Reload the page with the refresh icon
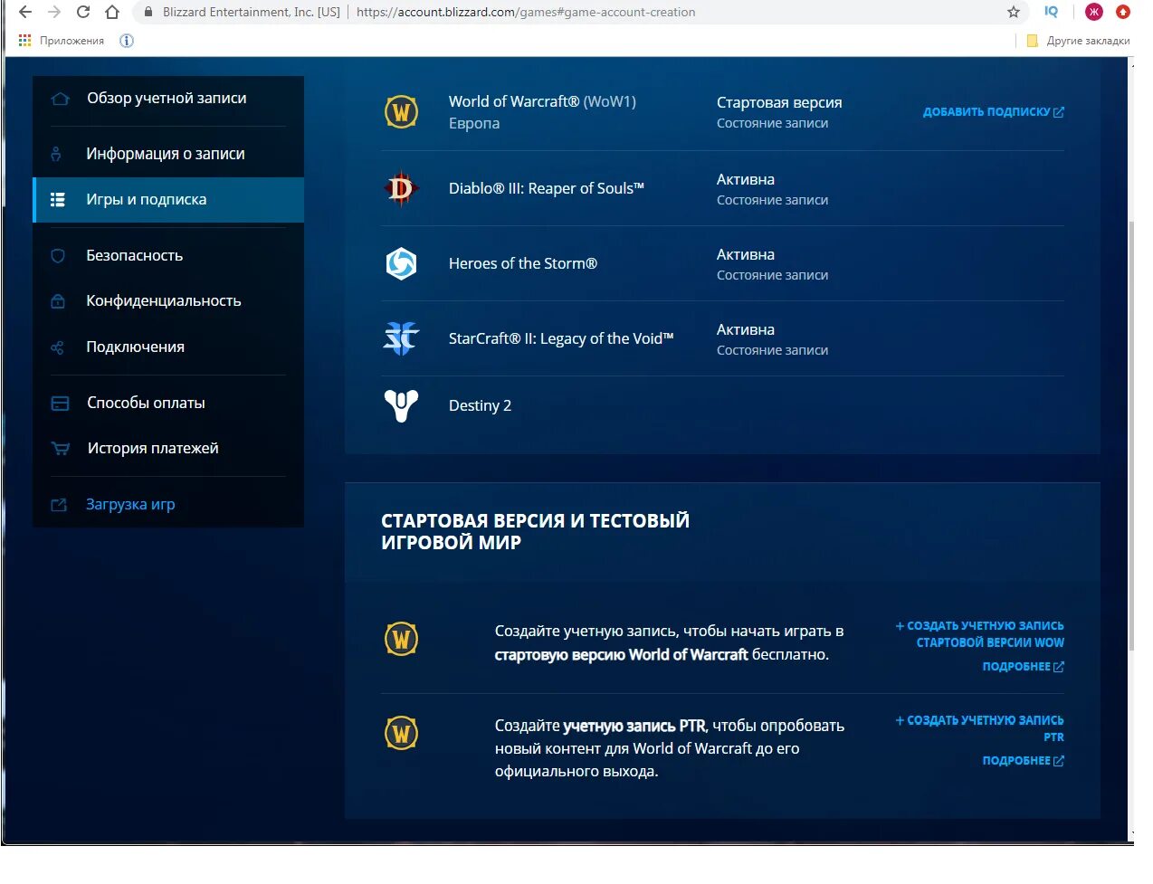 tap(83, 12)
